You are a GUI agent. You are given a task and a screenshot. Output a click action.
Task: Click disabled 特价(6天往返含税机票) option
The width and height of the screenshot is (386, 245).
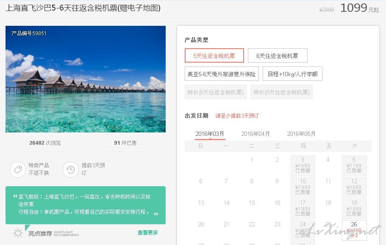(x=215, y=92)
